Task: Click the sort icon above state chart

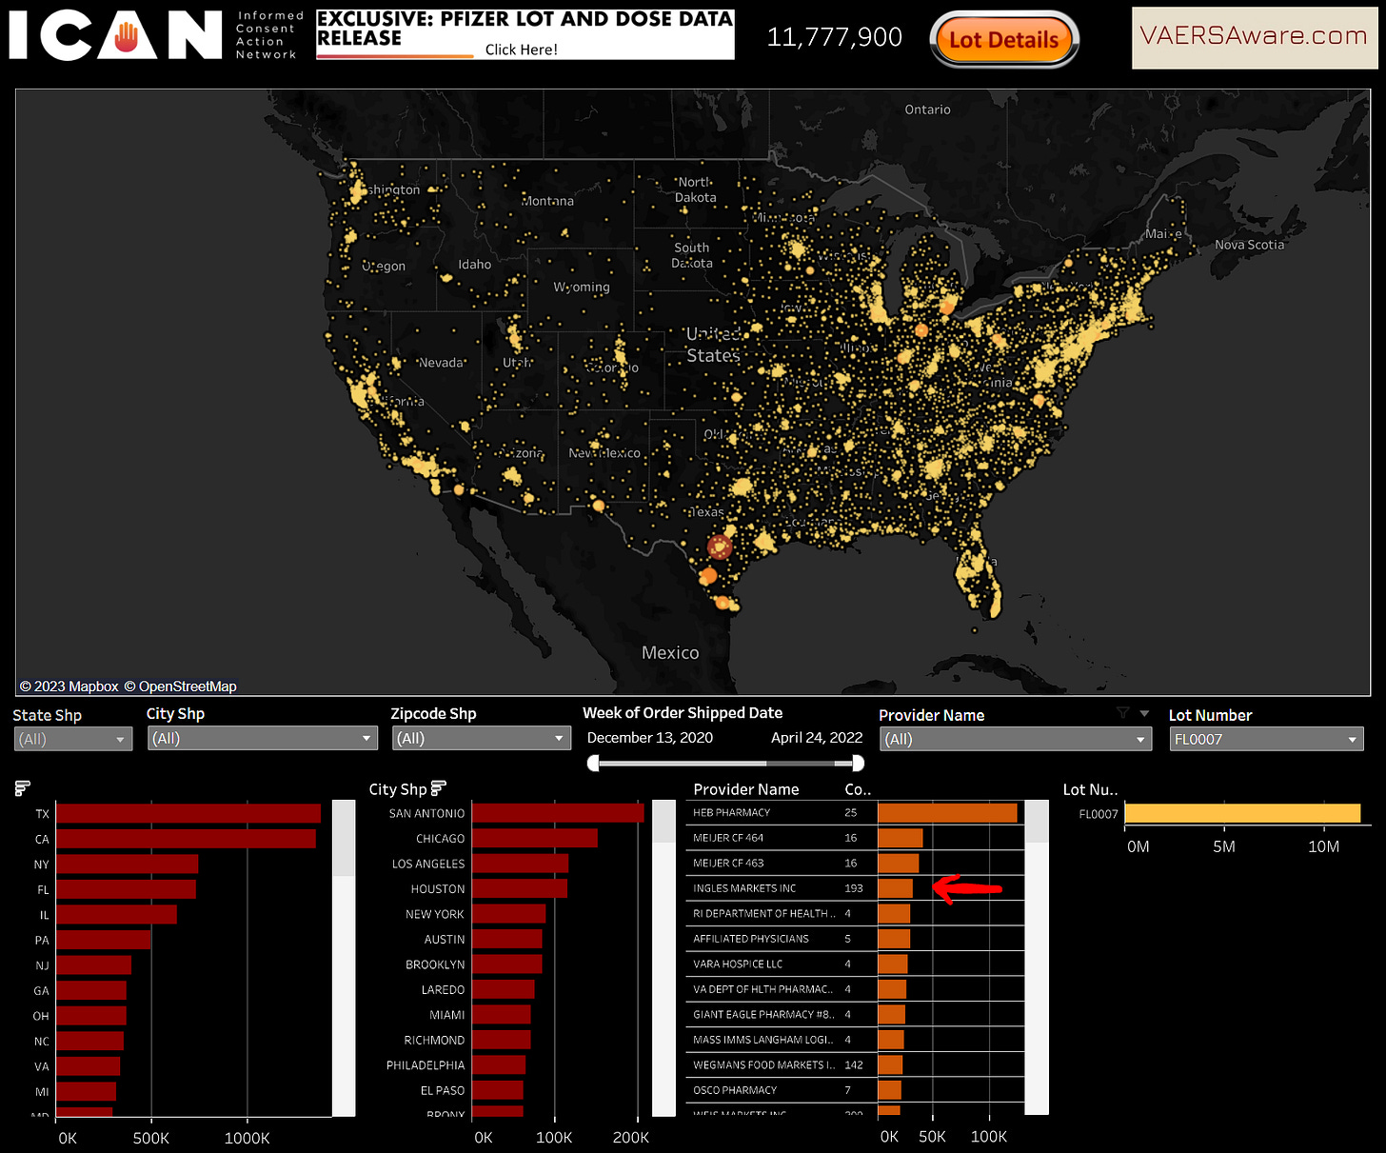Action: (23, 788)
